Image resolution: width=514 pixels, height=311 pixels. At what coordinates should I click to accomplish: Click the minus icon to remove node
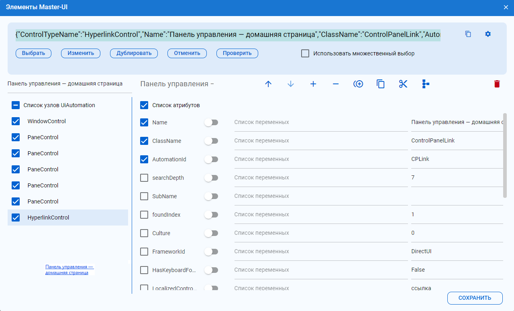(336, 84)
